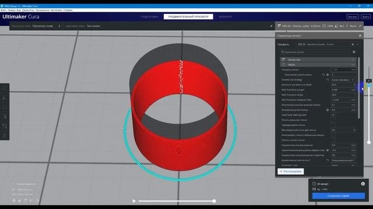Open the Тип линии color scheme dropdown
This screenshot has height=209, width=373.
[93, 26]
